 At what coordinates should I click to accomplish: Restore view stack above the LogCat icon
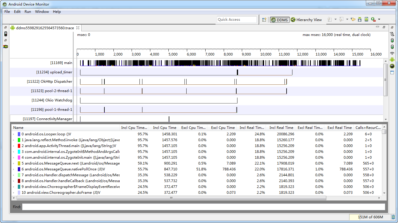point(6,40)
